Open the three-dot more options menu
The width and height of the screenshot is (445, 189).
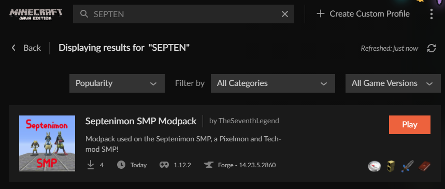click(432, 14)
